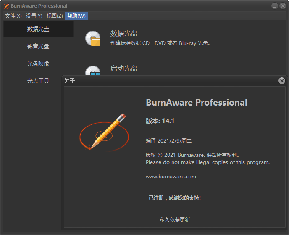The height and width of the screenshot is (235, 289).
Task: Close the BurnAware Professional main window
Action: (283, 6)
